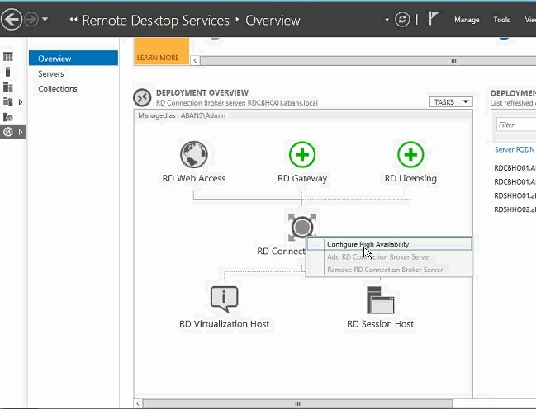The image size is (536, 409).
Task: Sort by Server FQDN column header
Action: [515, 149]
